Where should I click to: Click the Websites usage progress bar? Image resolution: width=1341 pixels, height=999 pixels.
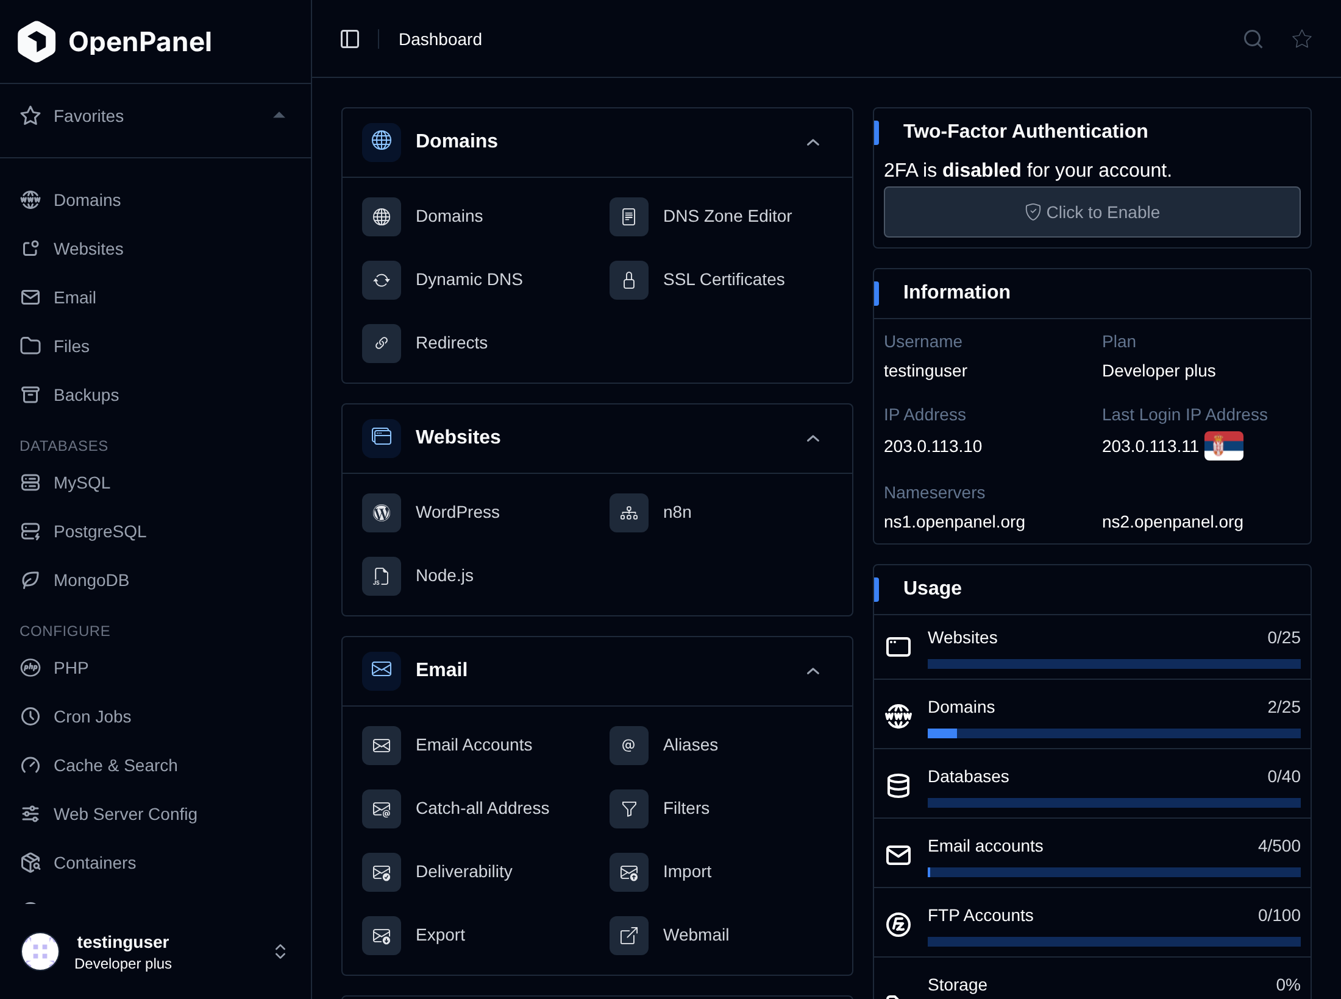click(1114, 664)
